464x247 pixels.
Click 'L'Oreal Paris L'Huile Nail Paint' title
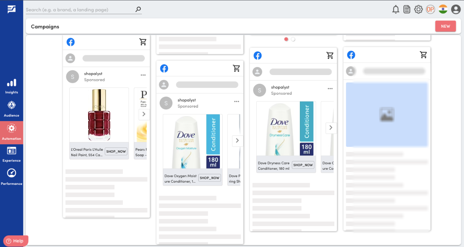pyautogui.click(x=87, y=152)
